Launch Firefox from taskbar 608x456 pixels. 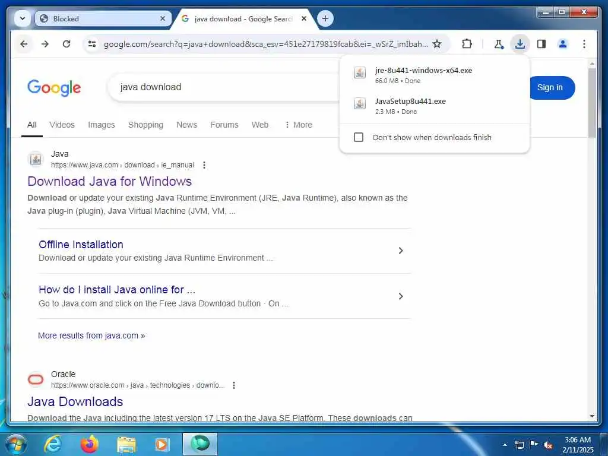pos(89,444)
